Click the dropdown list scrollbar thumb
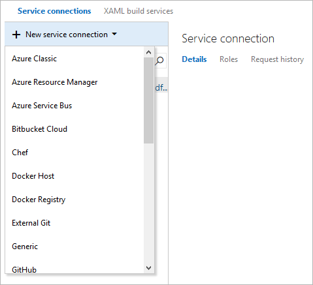The width and height of the screenshot is (313, 285). (x=148, y=100)
